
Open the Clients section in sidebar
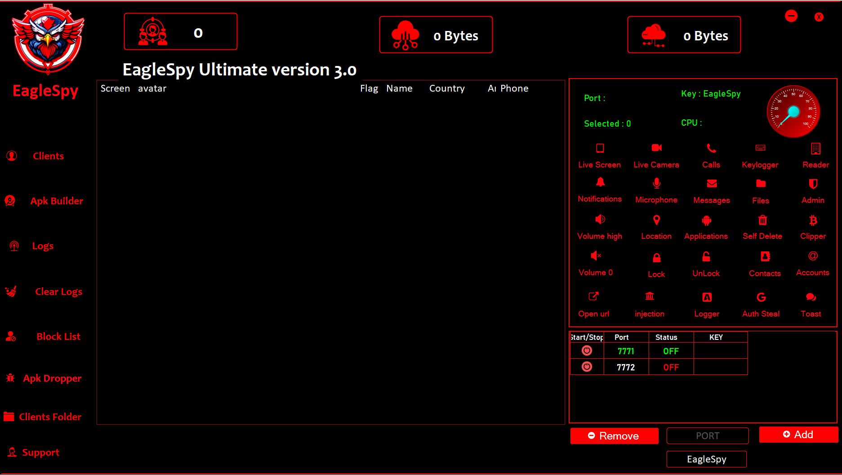[x=48, y=156]
